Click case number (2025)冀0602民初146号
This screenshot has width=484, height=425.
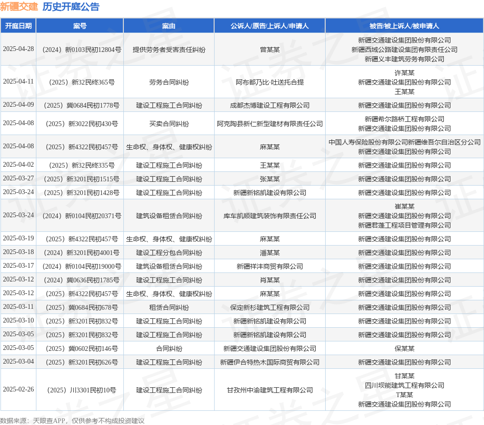82,348
